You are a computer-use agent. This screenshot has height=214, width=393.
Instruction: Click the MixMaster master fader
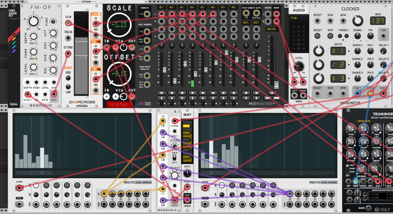click(x=276, y=85)
